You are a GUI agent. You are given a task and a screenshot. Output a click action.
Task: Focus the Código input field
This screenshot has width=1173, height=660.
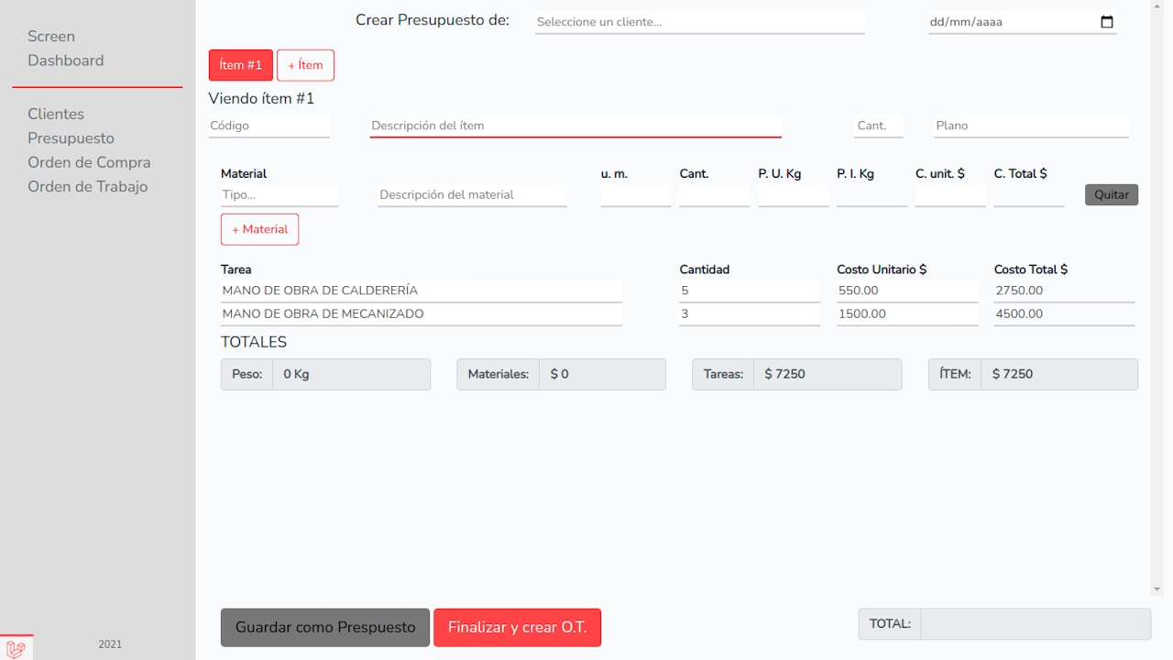click(x=269, y=126)
